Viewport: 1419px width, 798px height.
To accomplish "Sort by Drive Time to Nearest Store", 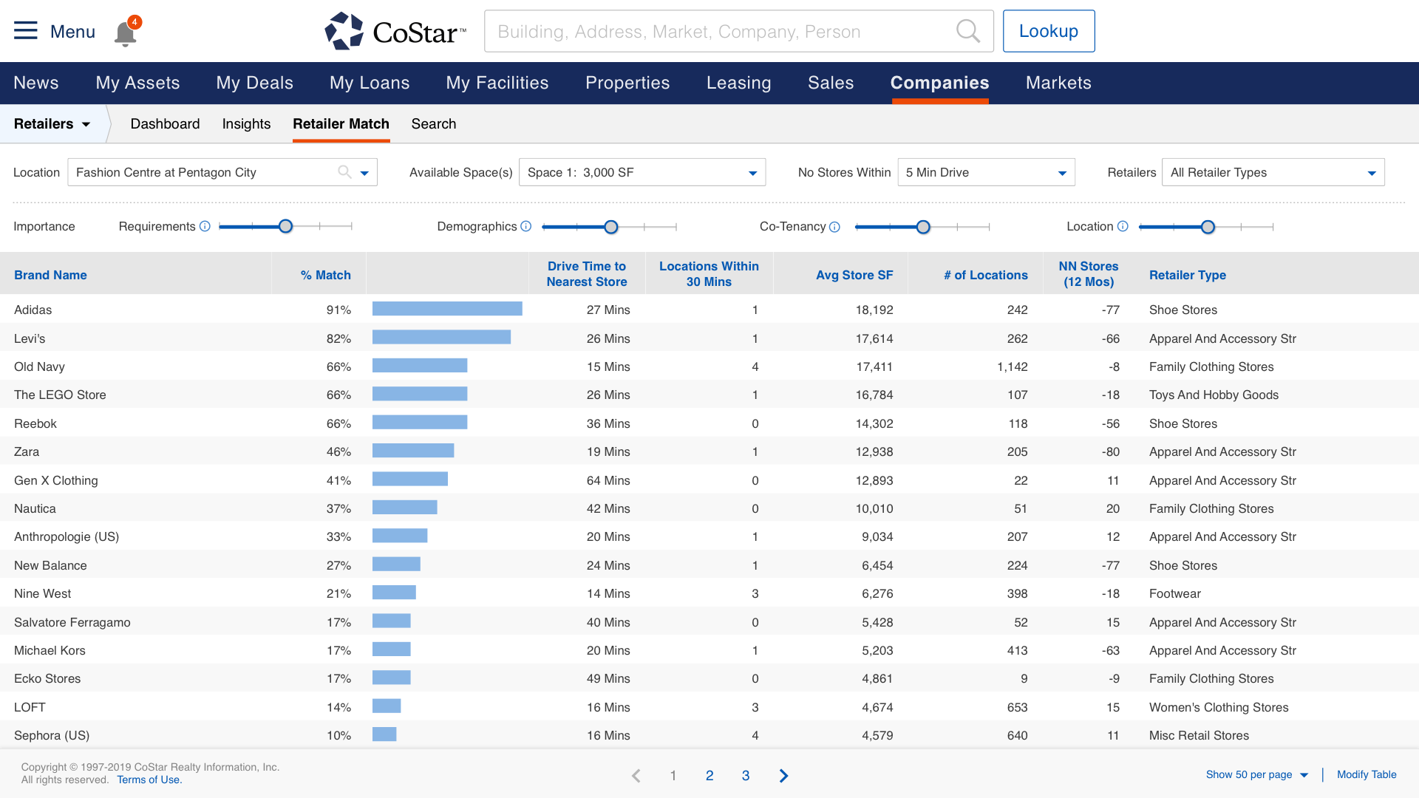I will [587, 273].
